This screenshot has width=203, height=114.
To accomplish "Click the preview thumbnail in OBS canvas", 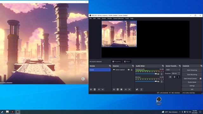I will click(x=119, y=34).
